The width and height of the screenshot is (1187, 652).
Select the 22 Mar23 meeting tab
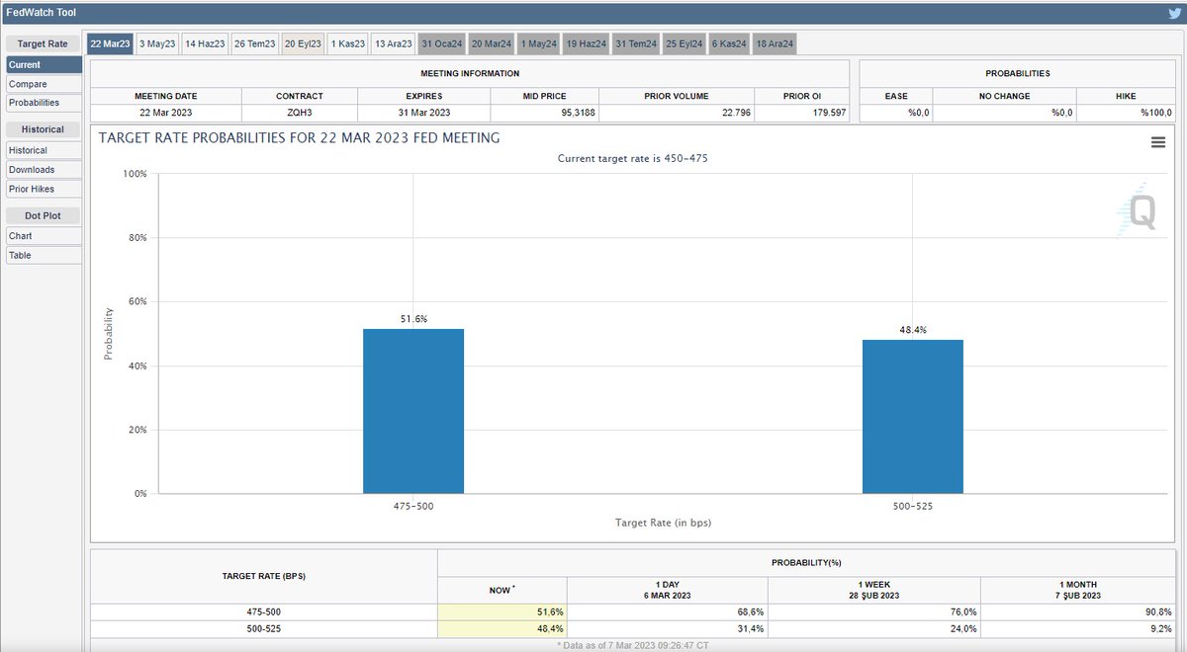[109, 43]
